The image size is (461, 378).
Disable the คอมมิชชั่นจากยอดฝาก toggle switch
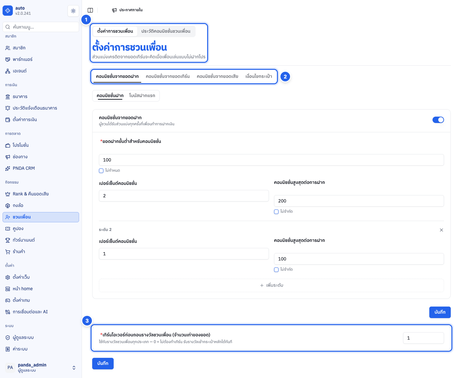point(438,120)
